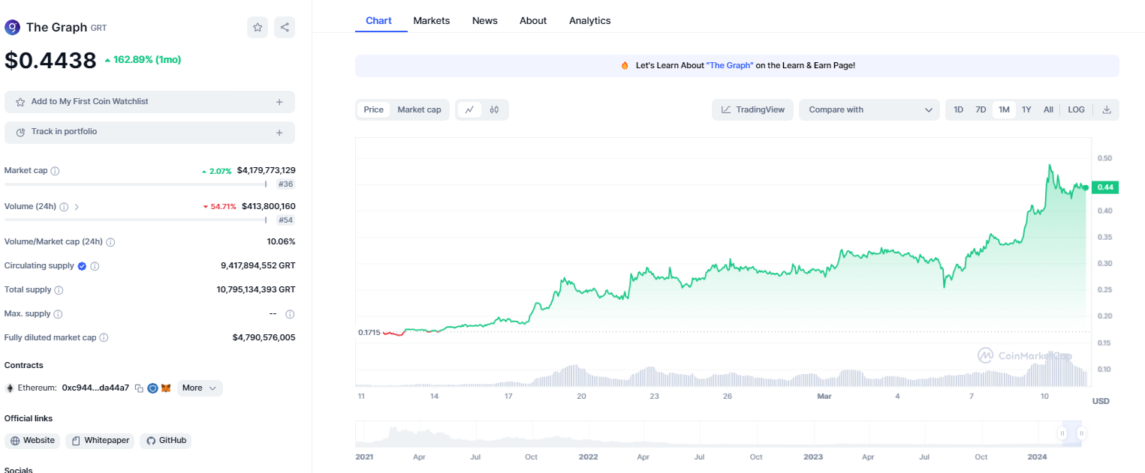Viewport: 1145px width, 473px height.
Task: Open the Compare with dropdown
Action: coord(869,109)
